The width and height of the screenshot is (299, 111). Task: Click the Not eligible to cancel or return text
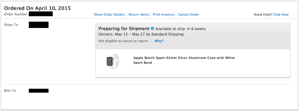pyautogui.click(x=123, y=41)
